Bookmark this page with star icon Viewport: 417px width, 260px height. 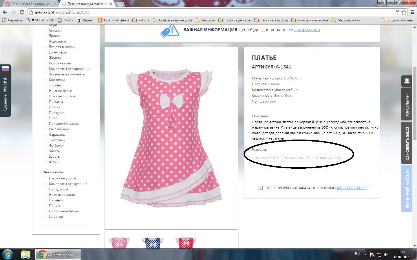point(404,12)
